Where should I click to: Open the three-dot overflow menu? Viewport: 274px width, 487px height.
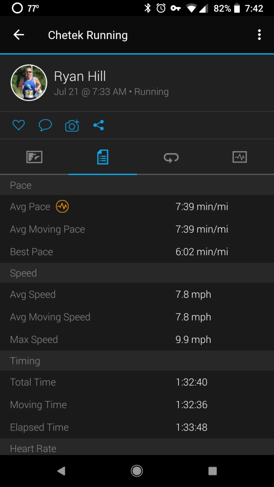tap(259, 35)
